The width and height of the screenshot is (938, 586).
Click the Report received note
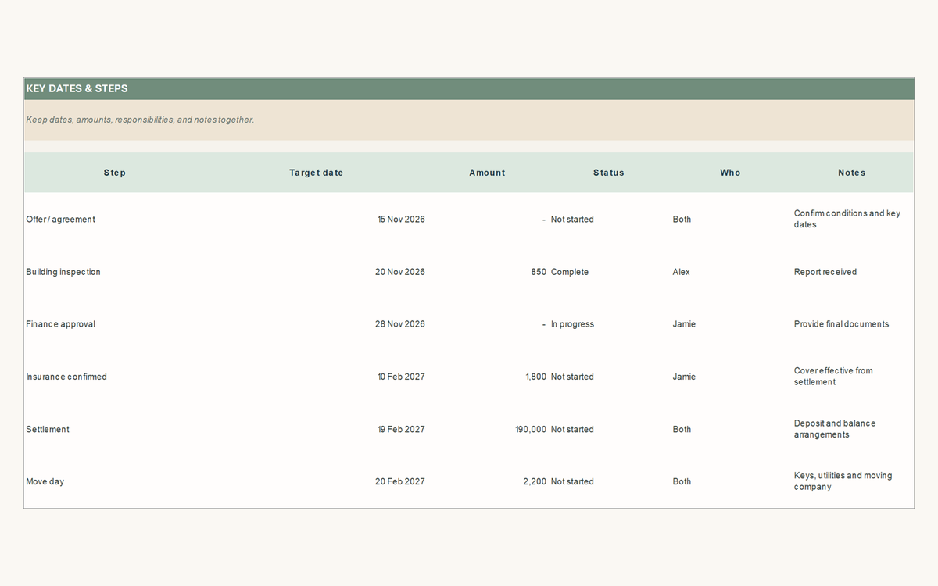click(825, 272)
